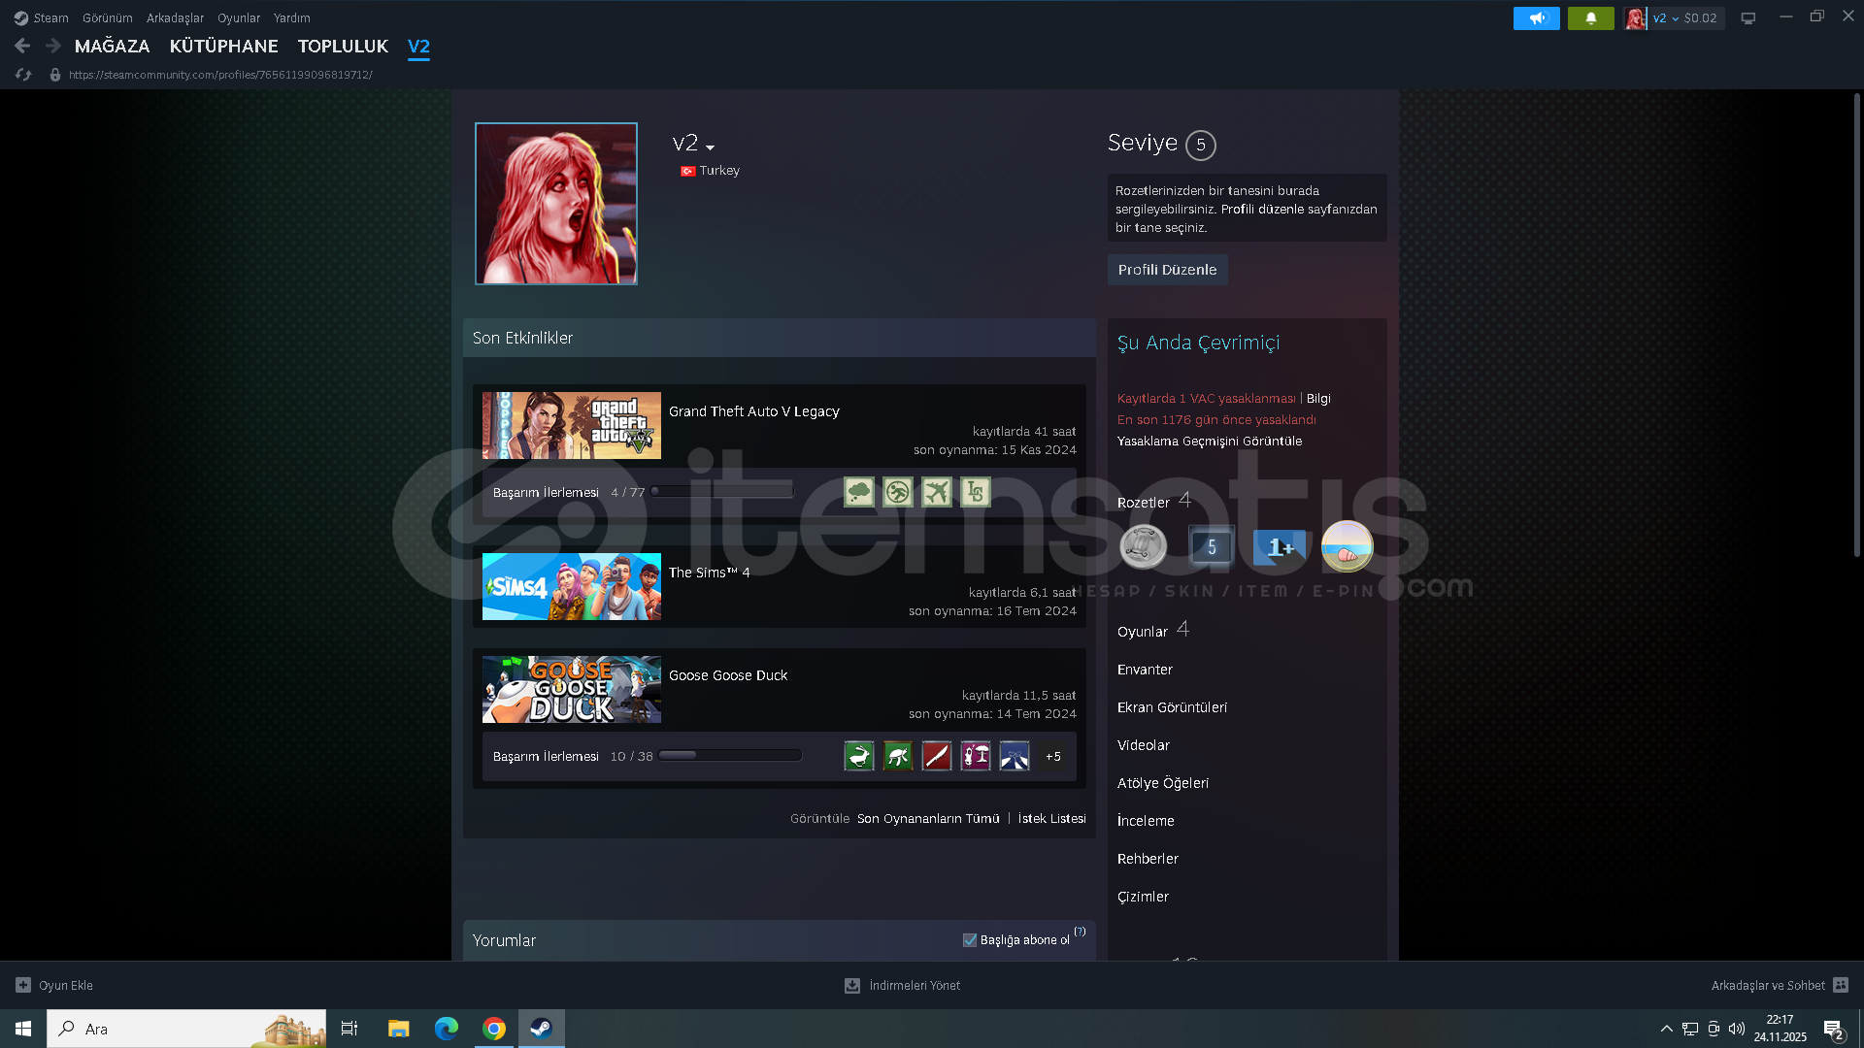Click Steam icon in Windows taskbar
Image resolution: width=1864 pixels, height=1048 pixels.
point(541,1029)
